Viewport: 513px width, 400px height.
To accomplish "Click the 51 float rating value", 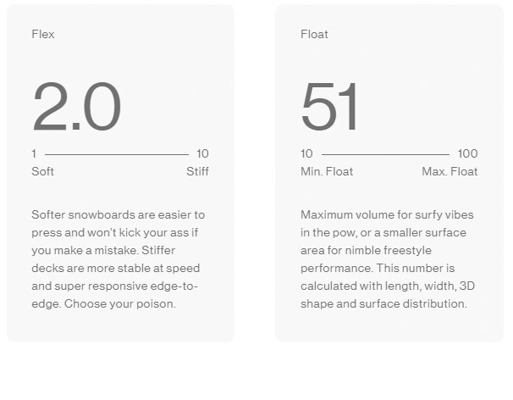I will (330, 108).
